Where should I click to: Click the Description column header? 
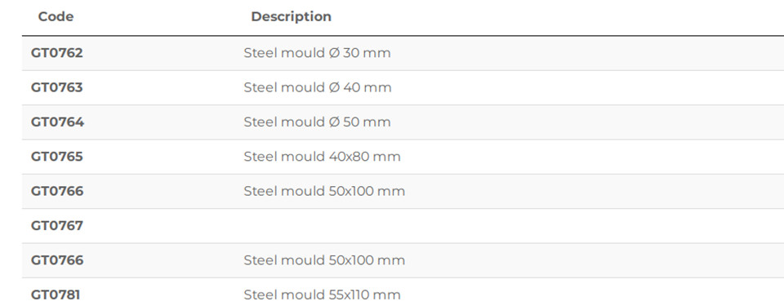pyautogui.click(x=291, y=16)
